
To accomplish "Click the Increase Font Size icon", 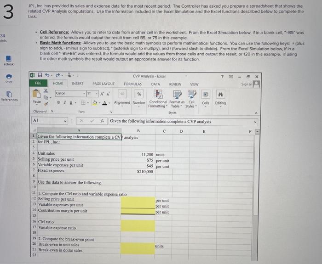I will pos(102,94).
